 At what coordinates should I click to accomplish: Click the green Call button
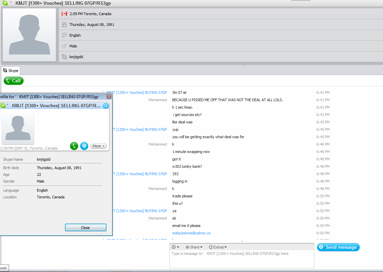click(14, 81)
